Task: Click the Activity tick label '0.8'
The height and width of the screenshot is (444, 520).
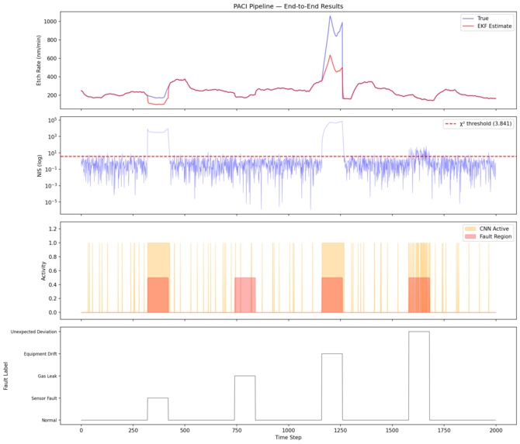Action: pos(53,257)
